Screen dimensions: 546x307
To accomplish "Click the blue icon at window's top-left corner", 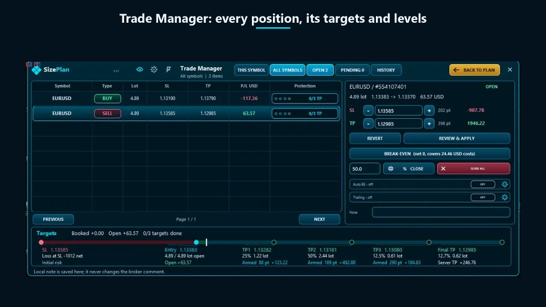I will (x=38, y=64).
